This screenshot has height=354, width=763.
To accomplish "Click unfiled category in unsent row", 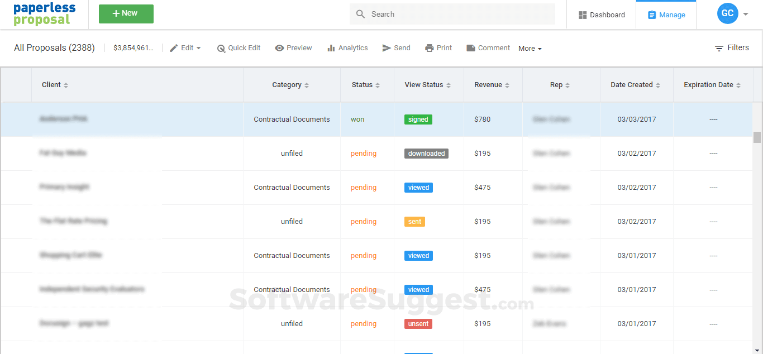I will (292, 324).
